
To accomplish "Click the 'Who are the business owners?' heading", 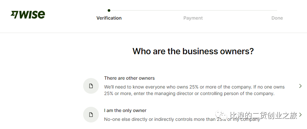I will click(193, 51).
